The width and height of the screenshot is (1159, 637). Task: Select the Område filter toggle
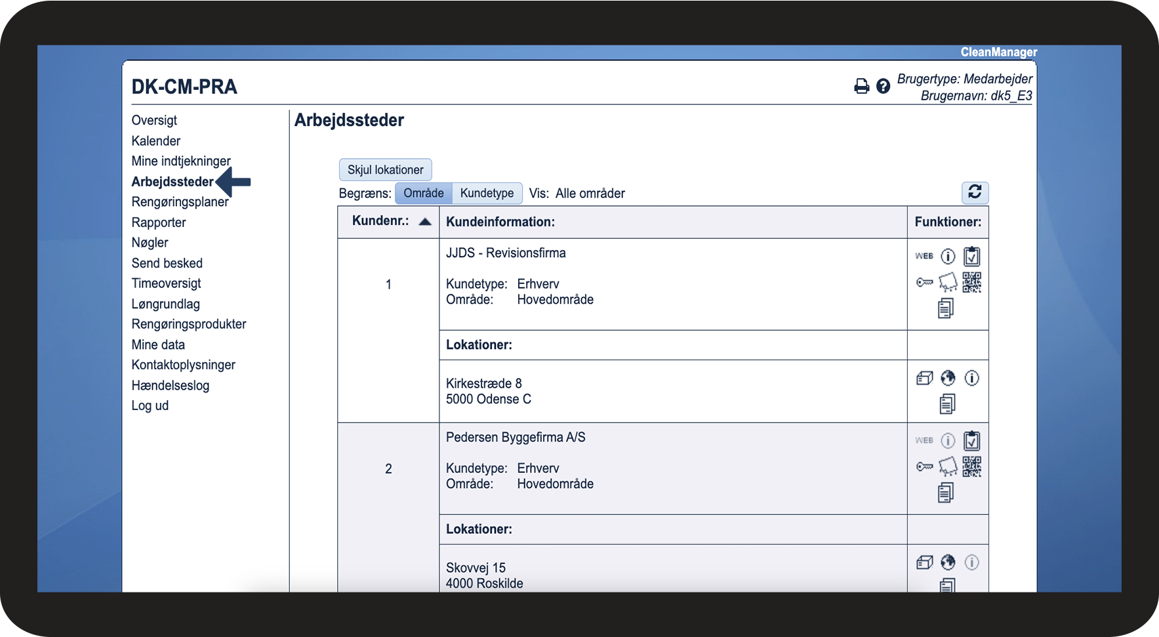tap(423, 193)
